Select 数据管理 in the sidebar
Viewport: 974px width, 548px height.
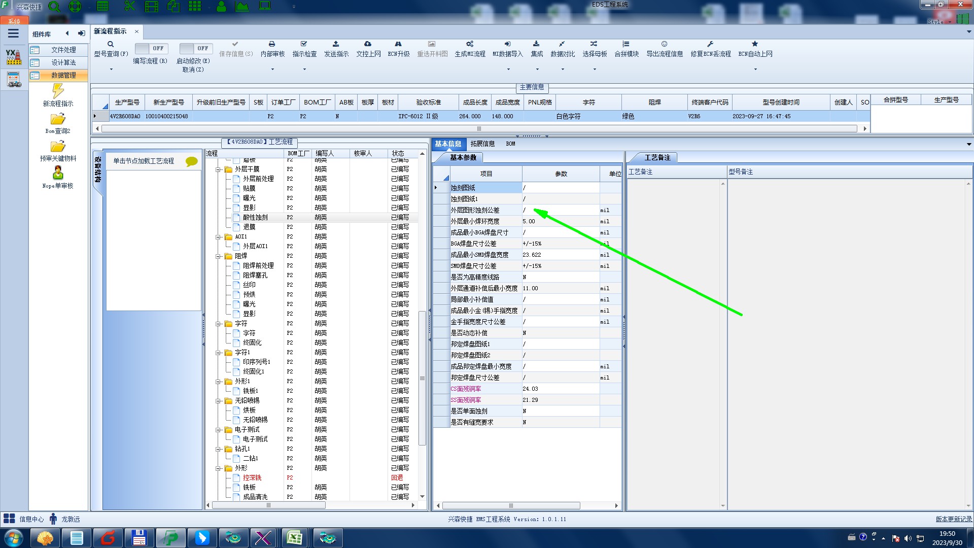click(x=63, y=75)
